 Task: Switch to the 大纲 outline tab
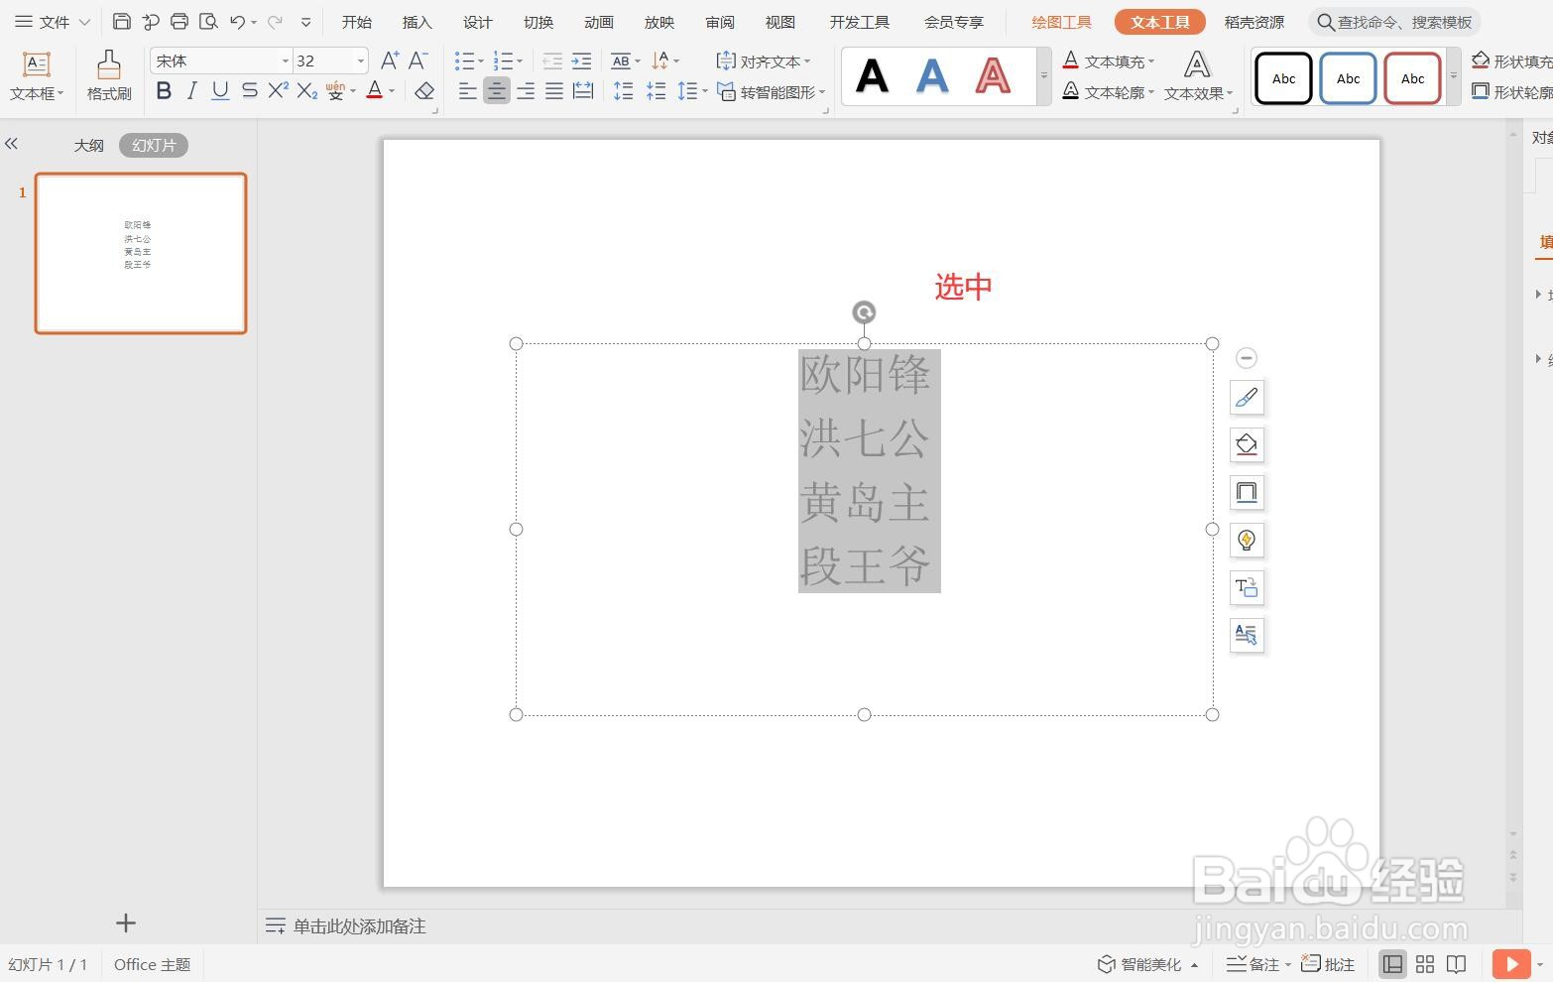(89, 145)
